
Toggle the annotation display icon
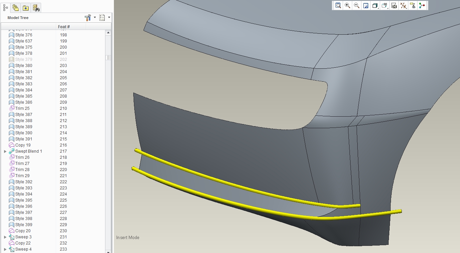pos(413,5)
